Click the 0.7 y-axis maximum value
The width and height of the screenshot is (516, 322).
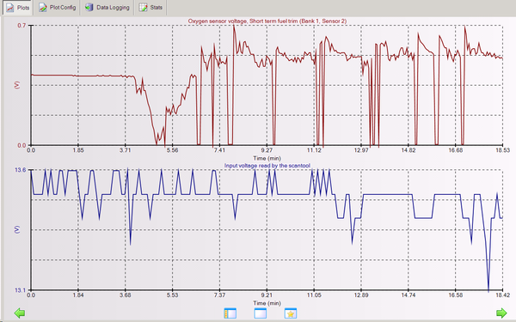click(x=21, y=25)
